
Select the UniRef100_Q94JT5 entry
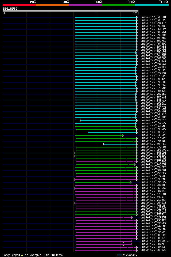[x=153, y=23]
